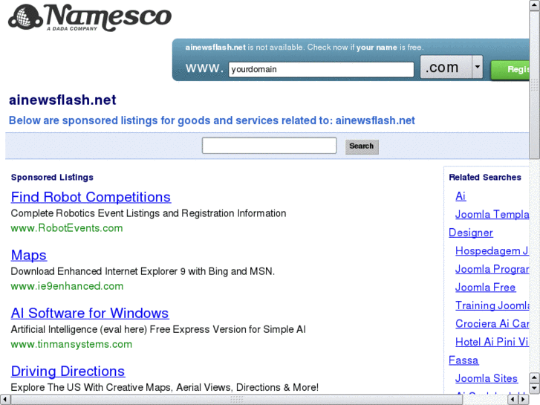Image resolution: width=540 pixels, height=405 pixels.
Task: Click the Ai related search link
Action: click(461, 196)
